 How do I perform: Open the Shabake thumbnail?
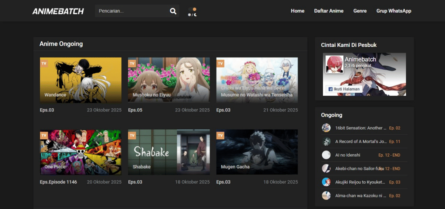coord(169,152)
